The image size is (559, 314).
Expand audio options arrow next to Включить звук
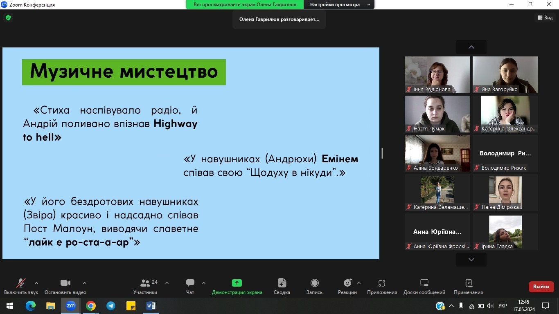pyautogui.click(x=36, y=283)
